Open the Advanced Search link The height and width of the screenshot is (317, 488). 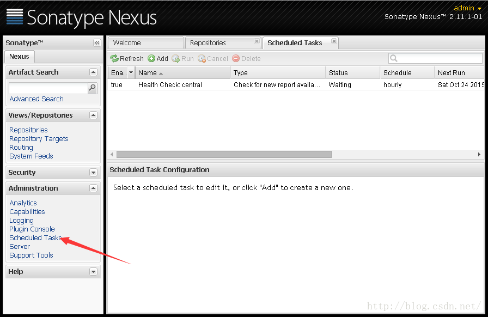click(36, 99)
